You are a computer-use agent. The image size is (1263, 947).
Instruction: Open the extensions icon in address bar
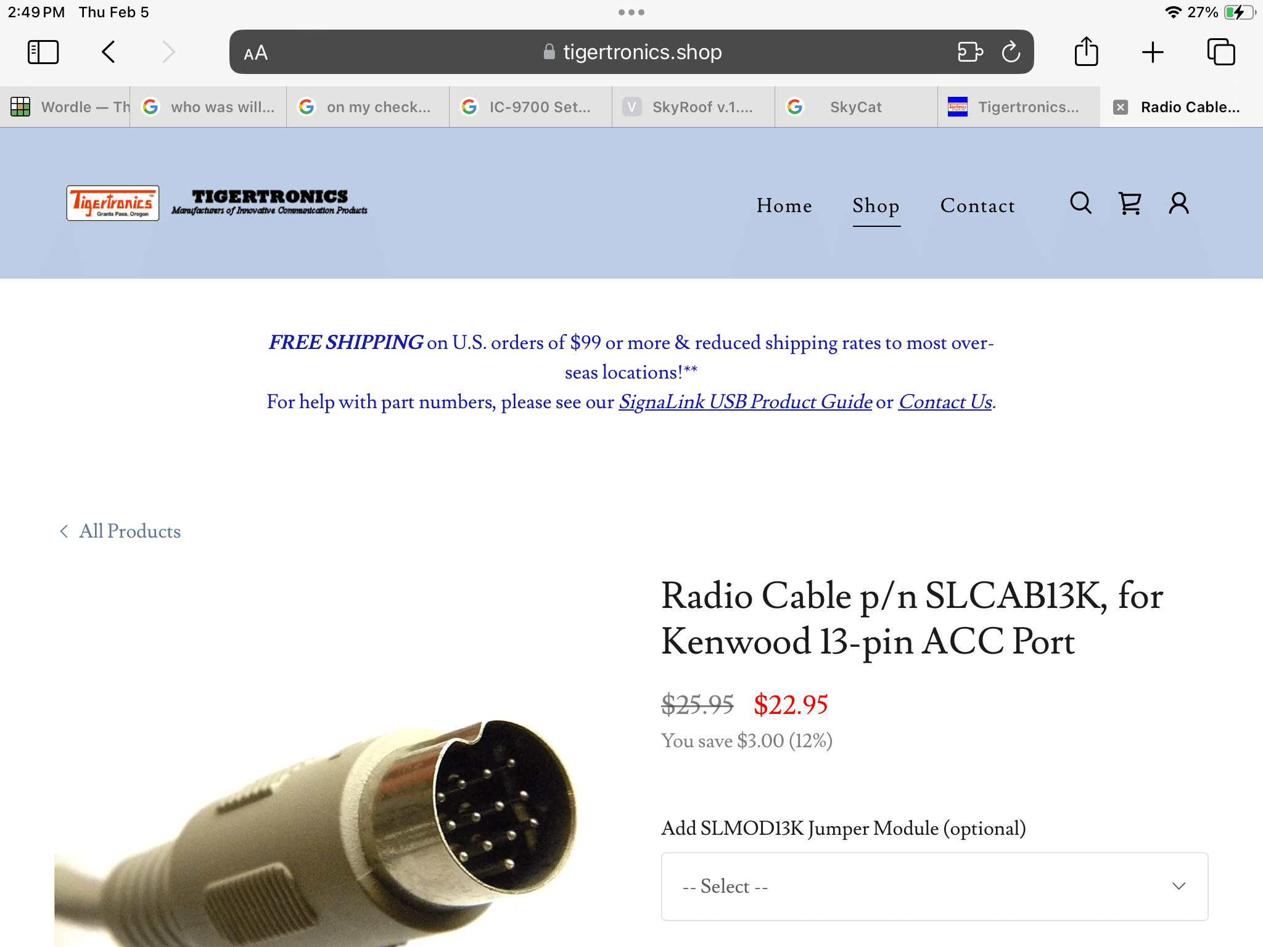[x=970, y=52]
